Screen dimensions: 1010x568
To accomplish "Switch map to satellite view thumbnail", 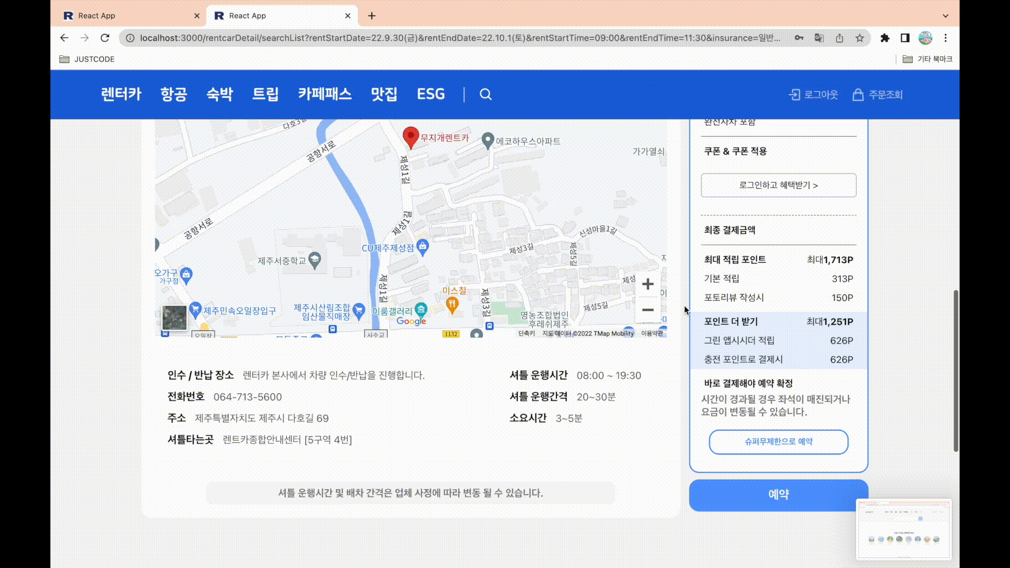I will 174,318.
